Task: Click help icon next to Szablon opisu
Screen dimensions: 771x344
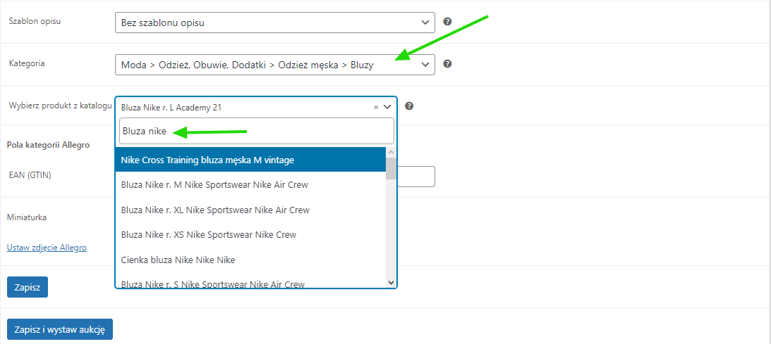Action: point(447,22)
